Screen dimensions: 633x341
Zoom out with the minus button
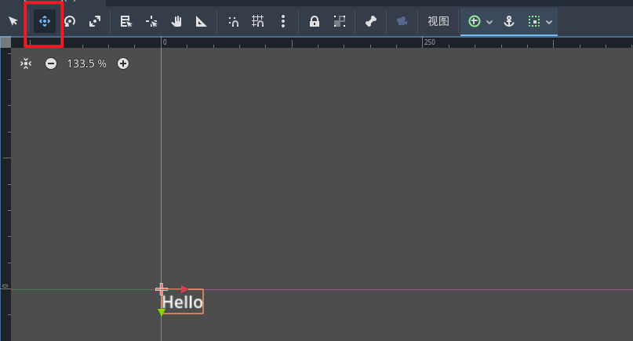pos(51,63)
